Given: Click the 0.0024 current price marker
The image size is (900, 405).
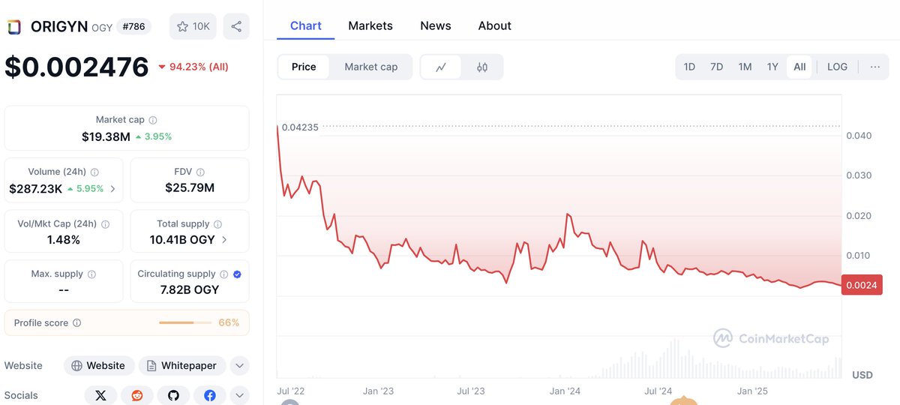Looking at the screenshot, I should click(x=861, y=285).
